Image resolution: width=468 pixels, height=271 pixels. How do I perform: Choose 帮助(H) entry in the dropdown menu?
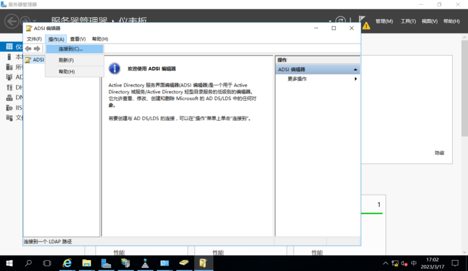74,72
